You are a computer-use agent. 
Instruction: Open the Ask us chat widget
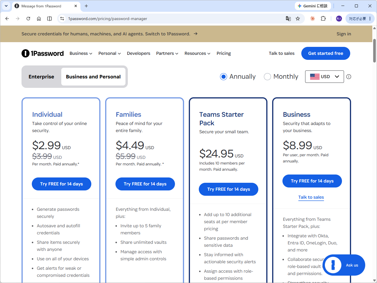[x=344, y=265]
